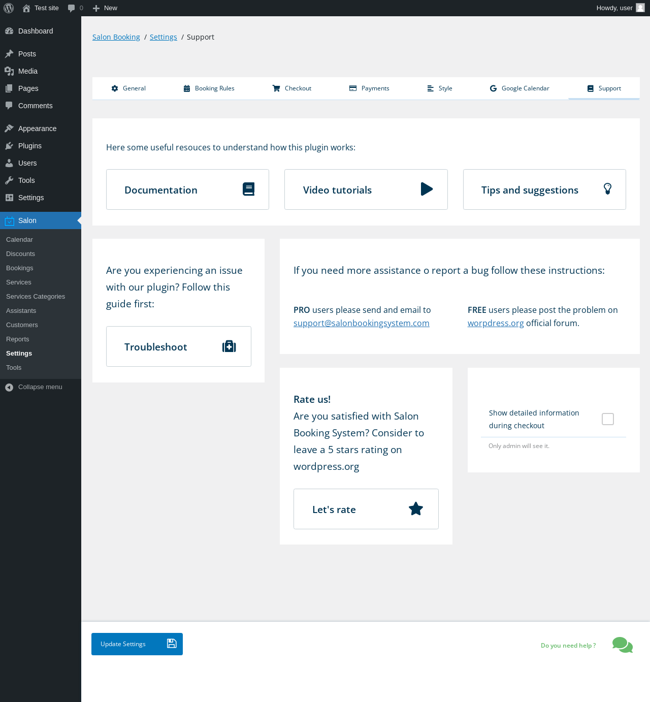Click the WordPress logo icon
650x702 pixels.
pyautogui.click(x=9, y=8)
